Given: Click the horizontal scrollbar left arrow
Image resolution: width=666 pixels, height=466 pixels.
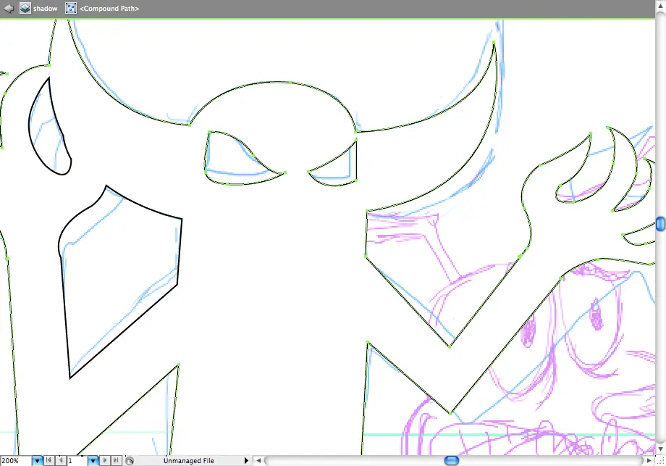Looking at the screenshot, I should [x=258, y=460].
